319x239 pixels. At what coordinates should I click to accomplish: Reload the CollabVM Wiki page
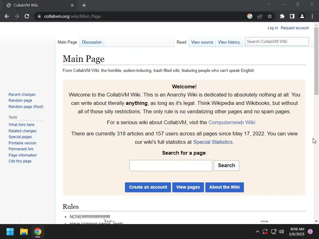[27, 16]
